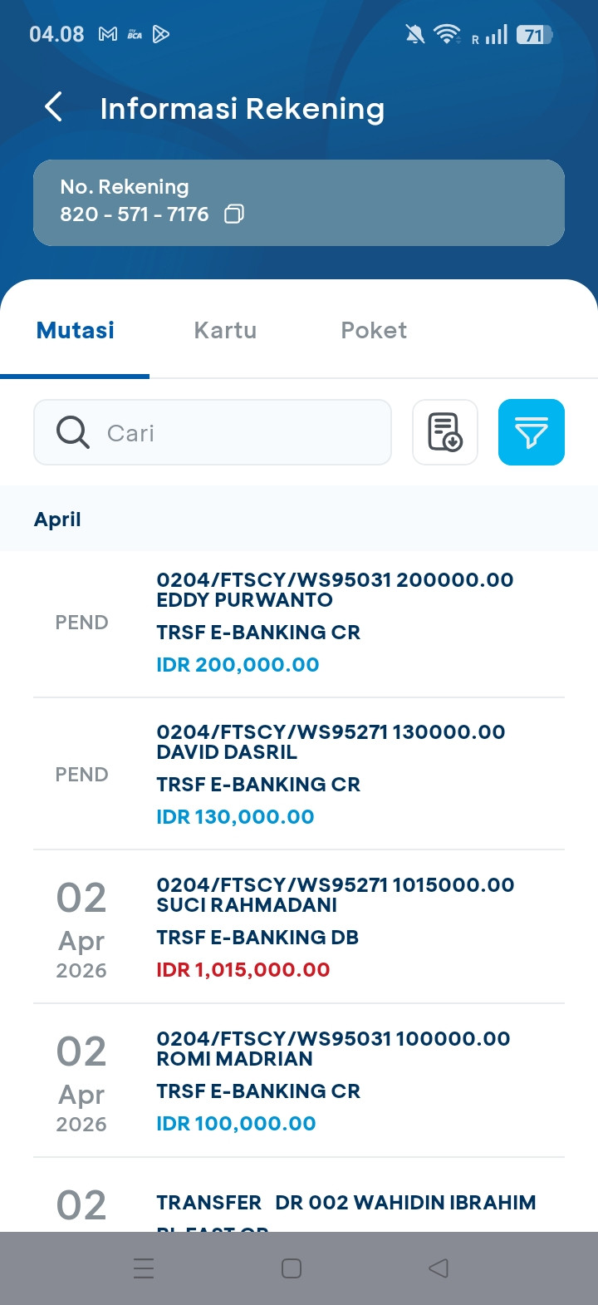Tap the Android back triangle button
Screen dimensions: 598x1305
pyautogui.click(x=439, y=1268)
